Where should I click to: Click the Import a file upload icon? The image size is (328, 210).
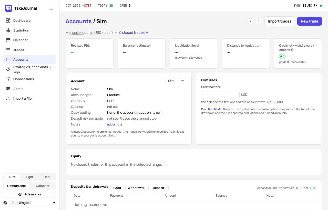coord(8,98)
